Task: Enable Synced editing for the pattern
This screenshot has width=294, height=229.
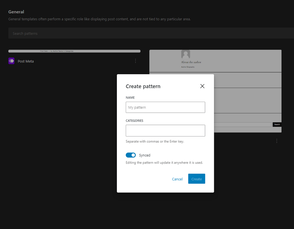Action: (131, 155)
